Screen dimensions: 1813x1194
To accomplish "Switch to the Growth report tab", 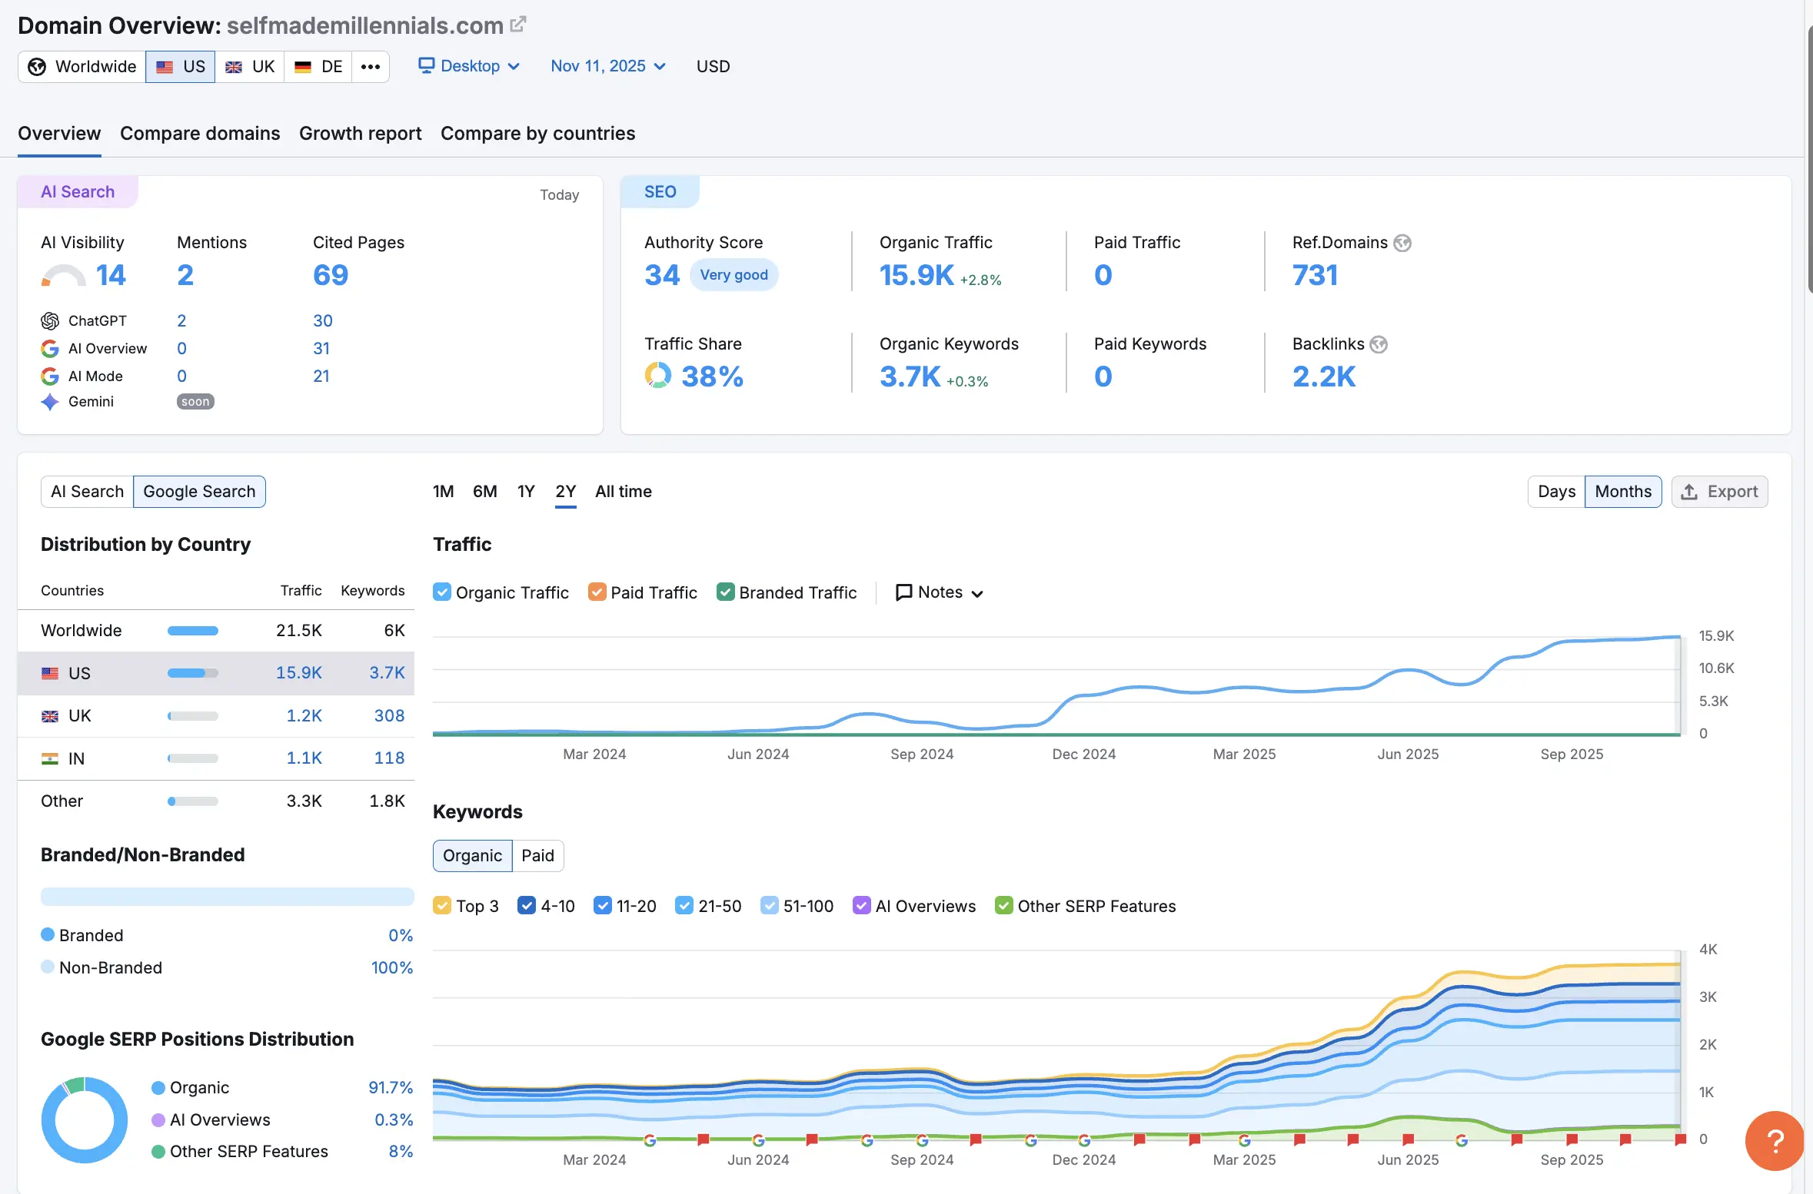I will coord(360,134).
